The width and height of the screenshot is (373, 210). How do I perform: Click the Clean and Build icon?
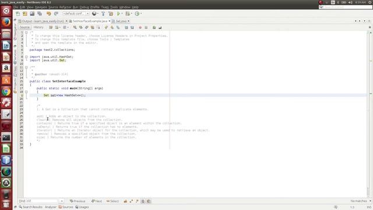click(111, 13)
